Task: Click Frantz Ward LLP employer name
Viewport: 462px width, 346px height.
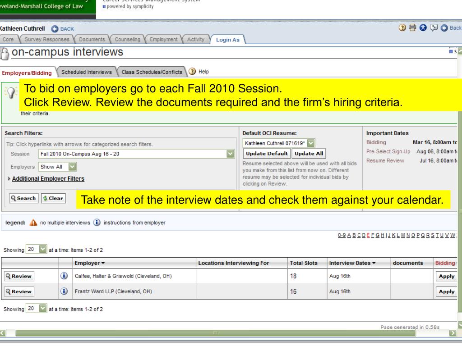Action: [x=113, y=291]
